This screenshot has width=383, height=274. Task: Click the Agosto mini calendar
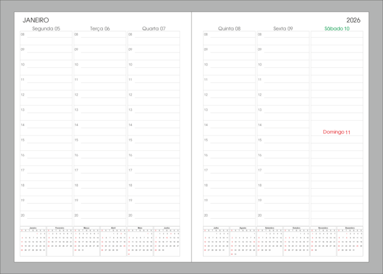coord(243,241)
